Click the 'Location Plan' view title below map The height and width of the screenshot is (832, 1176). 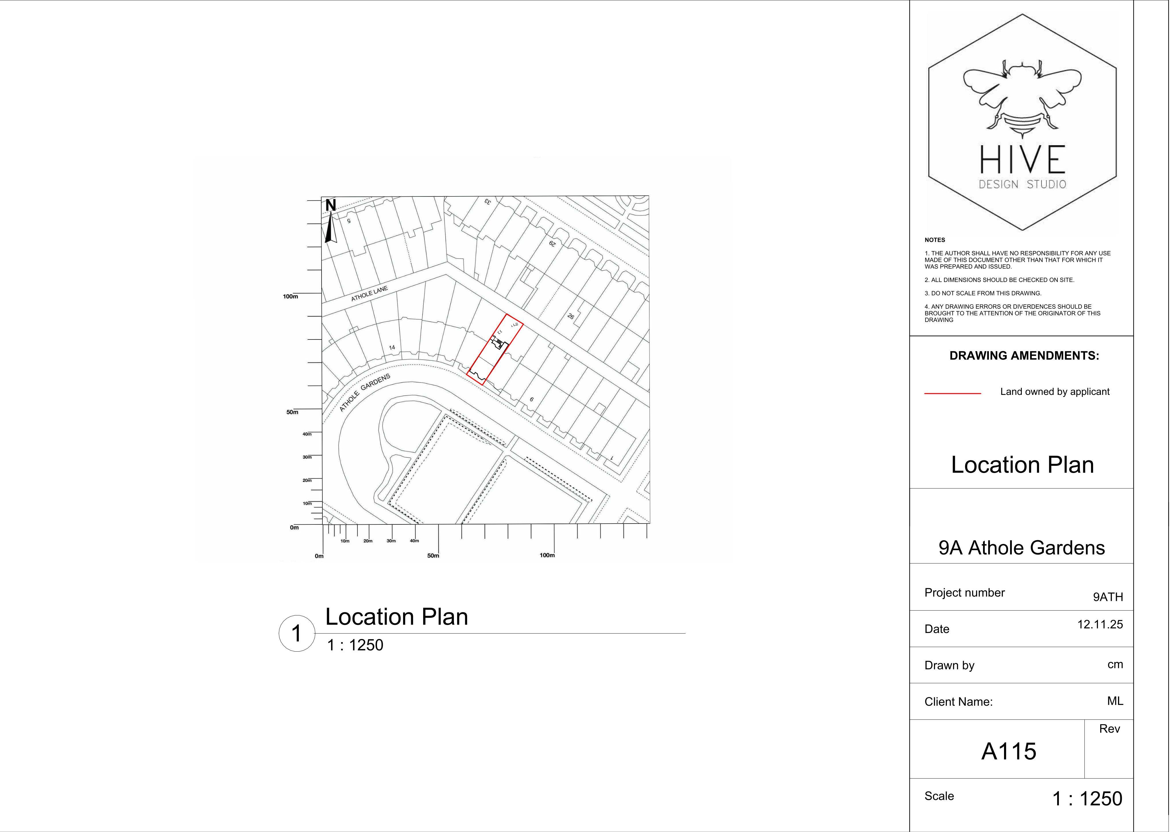click(396, 617)
